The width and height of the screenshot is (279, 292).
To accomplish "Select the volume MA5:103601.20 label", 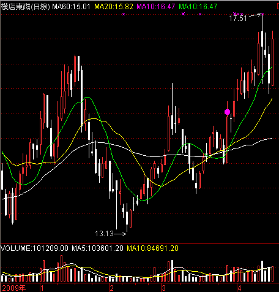I will tap(97, 248).
